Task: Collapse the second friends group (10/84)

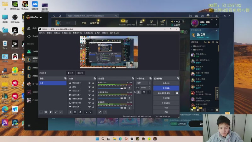Action: pyautogui.click(x=192, y=50)
